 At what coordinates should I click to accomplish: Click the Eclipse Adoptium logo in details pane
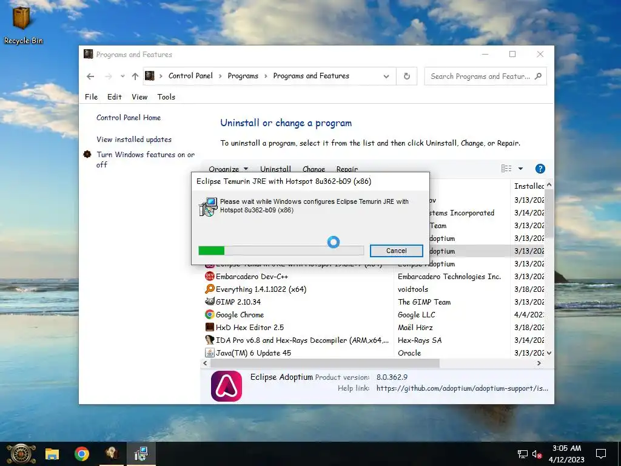(x=226, y=386)
